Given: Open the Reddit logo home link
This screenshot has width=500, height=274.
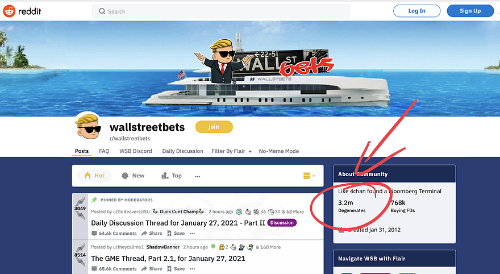Looking at the screenshot, I should pyautogui.click(x=22, y=11).
